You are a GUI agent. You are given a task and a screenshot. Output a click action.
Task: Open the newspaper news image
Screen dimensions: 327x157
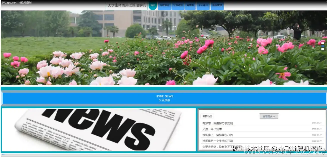click(99, 130)
